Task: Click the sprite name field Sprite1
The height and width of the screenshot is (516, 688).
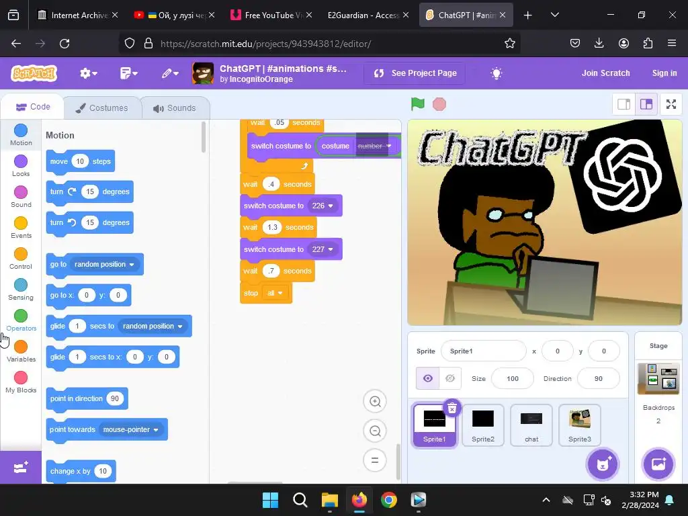Action: (x=483, y=351)
